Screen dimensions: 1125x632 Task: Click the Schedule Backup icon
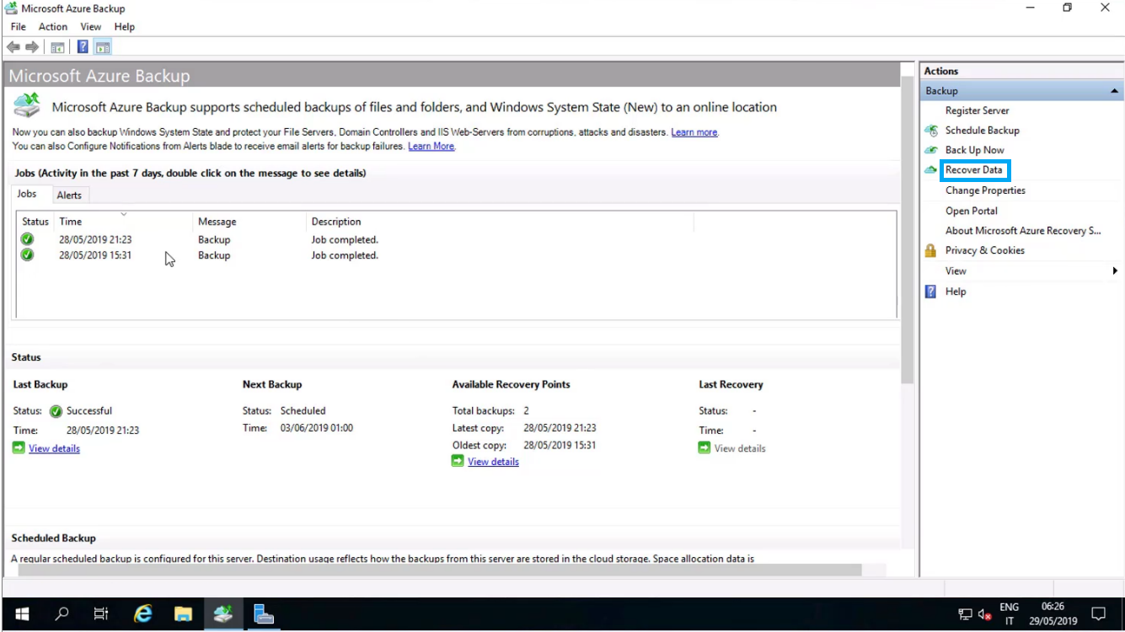click(x=931, y=131)
